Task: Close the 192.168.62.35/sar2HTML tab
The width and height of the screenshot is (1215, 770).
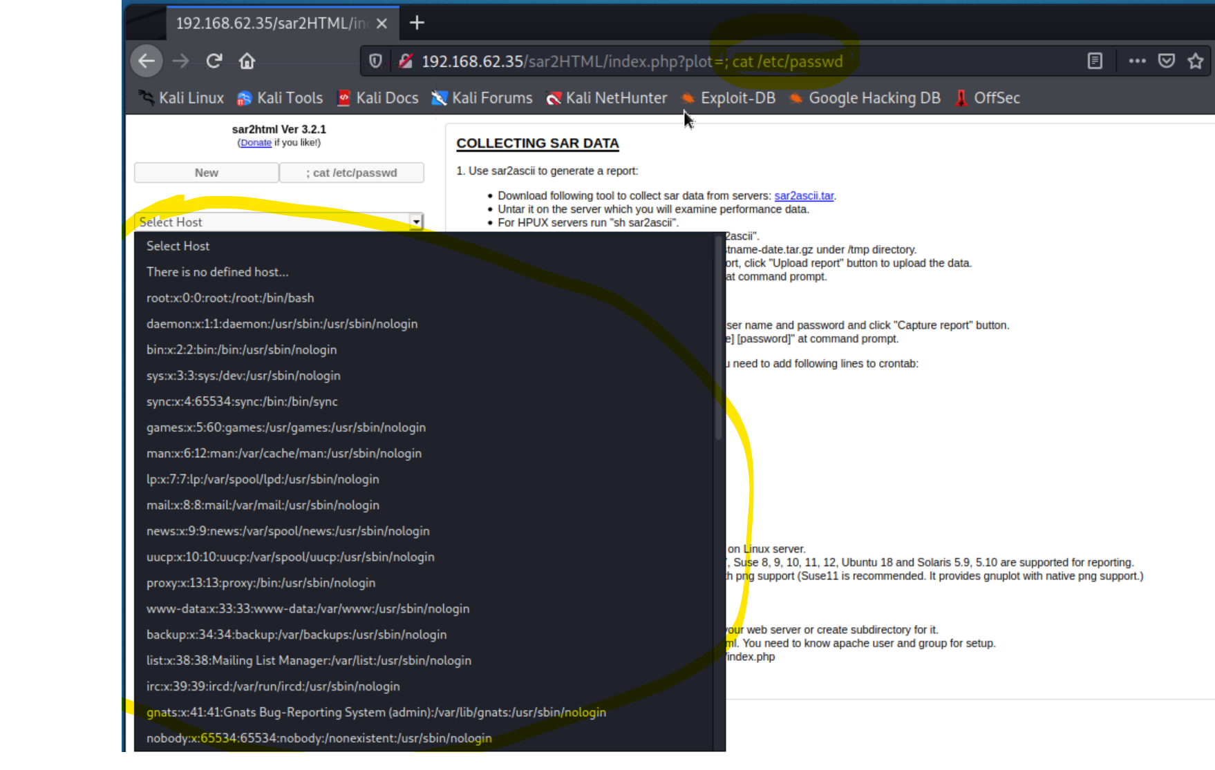Action: (x=382, y=23)
